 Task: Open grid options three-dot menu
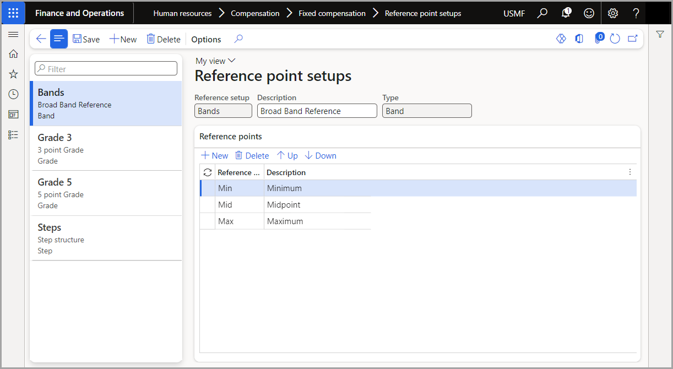pos(630,172)
